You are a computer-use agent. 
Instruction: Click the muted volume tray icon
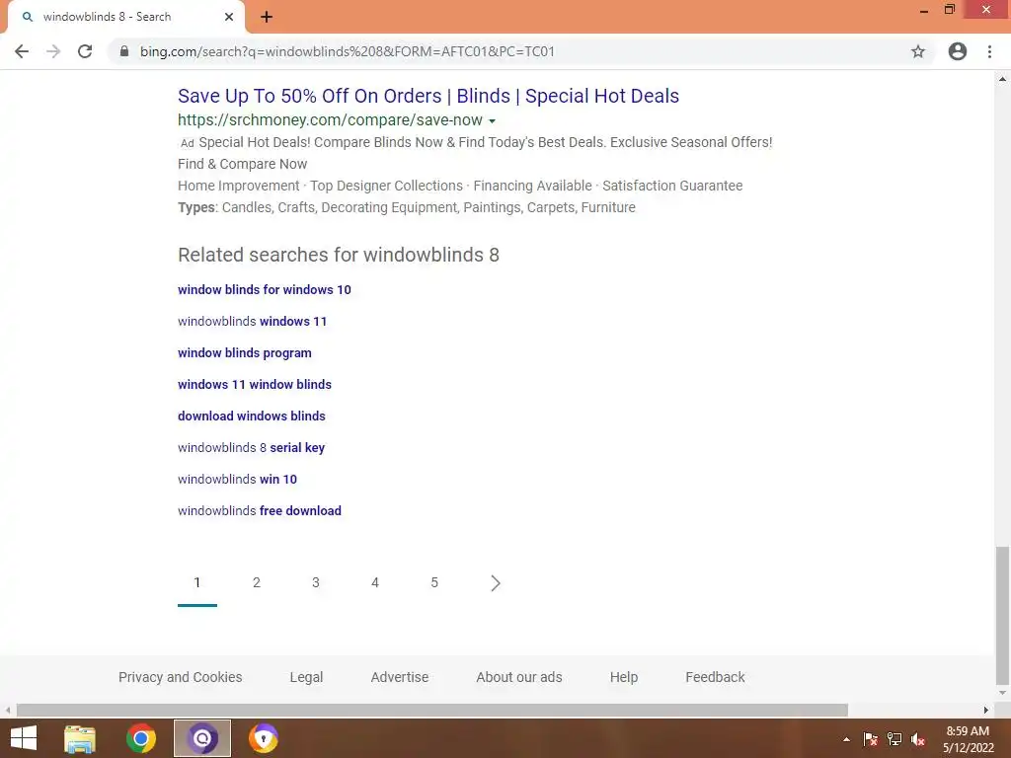pos(918,739)
